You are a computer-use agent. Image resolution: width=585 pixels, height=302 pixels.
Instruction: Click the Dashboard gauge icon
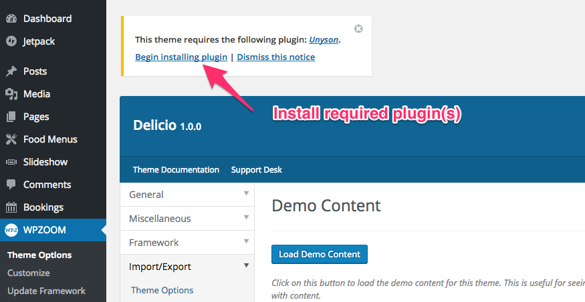pos(11,19)
